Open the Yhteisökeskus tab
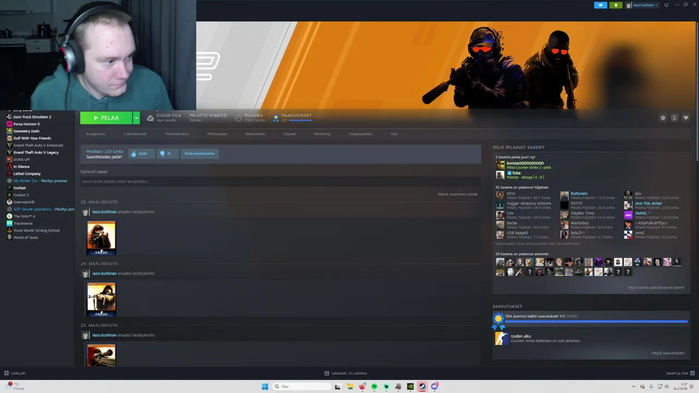699x393 pixels. (x=177, y=134)
